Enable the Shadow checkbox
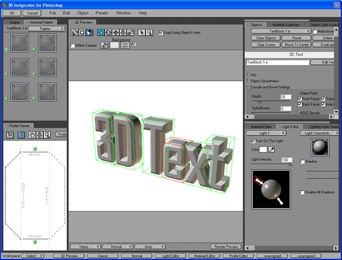Screen dimensions: 342x260 pos(302,162)
